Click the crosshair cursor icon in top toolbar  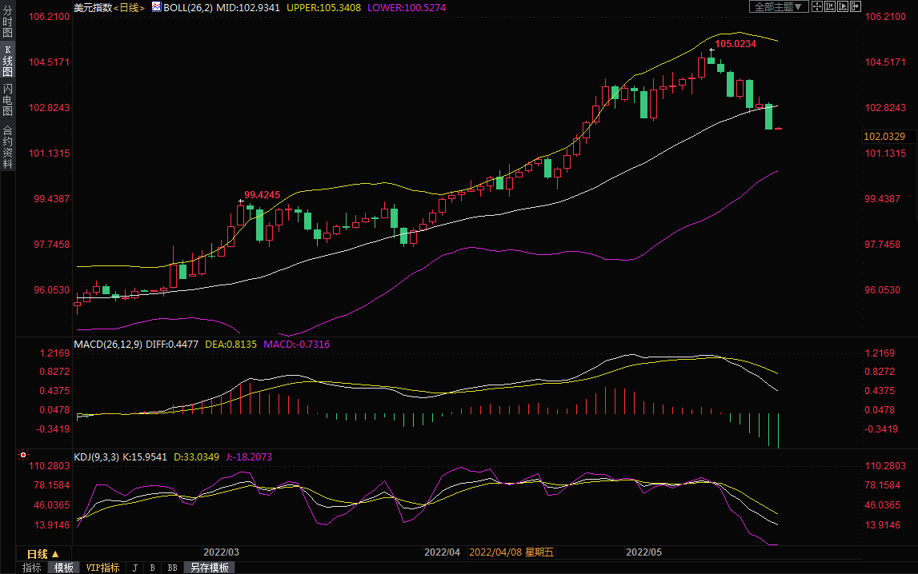[x=817, y=6]
